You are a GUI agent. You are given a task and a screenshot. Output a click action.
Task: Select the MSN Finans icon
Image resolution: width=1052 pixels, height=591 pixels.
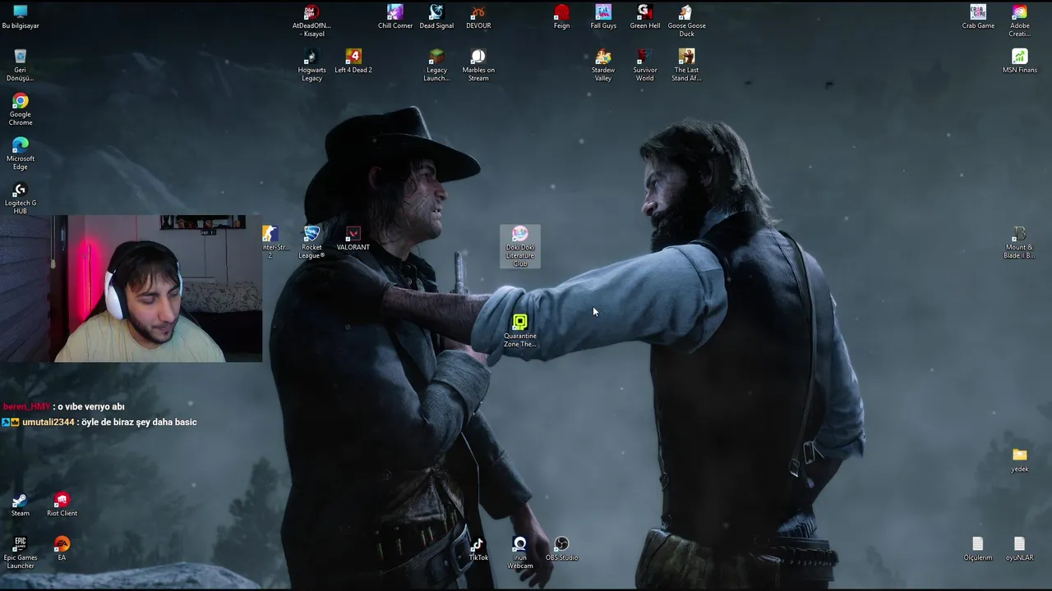(1020, 62)
